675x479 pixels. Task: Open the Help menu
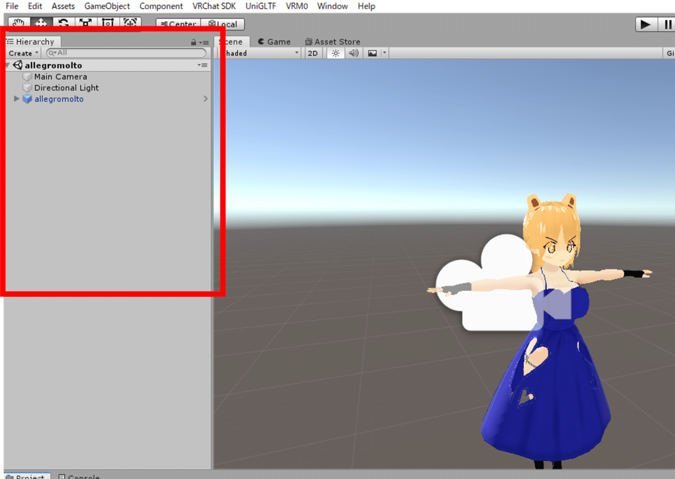point(366,6)
